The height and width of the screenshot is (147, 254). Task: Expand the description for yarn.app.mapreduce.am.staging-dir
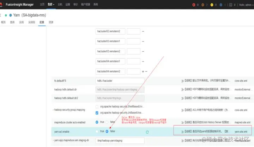tap(182, 141)
